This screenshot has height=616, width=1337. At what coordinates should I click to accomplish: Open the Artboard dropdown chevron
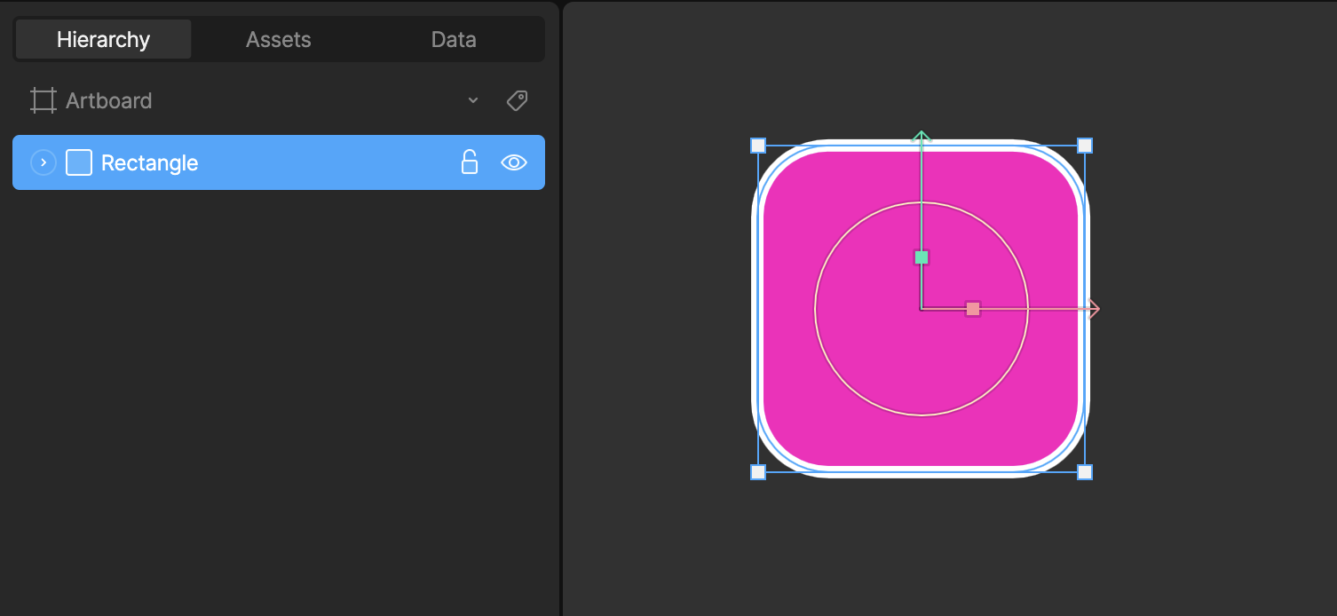point(473,100)
